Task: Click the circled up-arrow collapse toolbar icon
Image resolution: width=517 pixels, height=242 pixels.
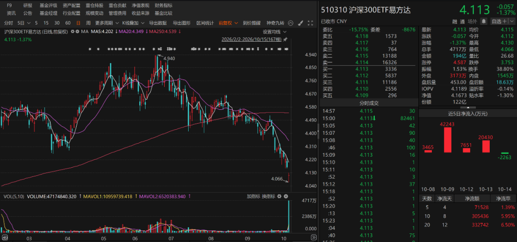Action: [291, 23]
